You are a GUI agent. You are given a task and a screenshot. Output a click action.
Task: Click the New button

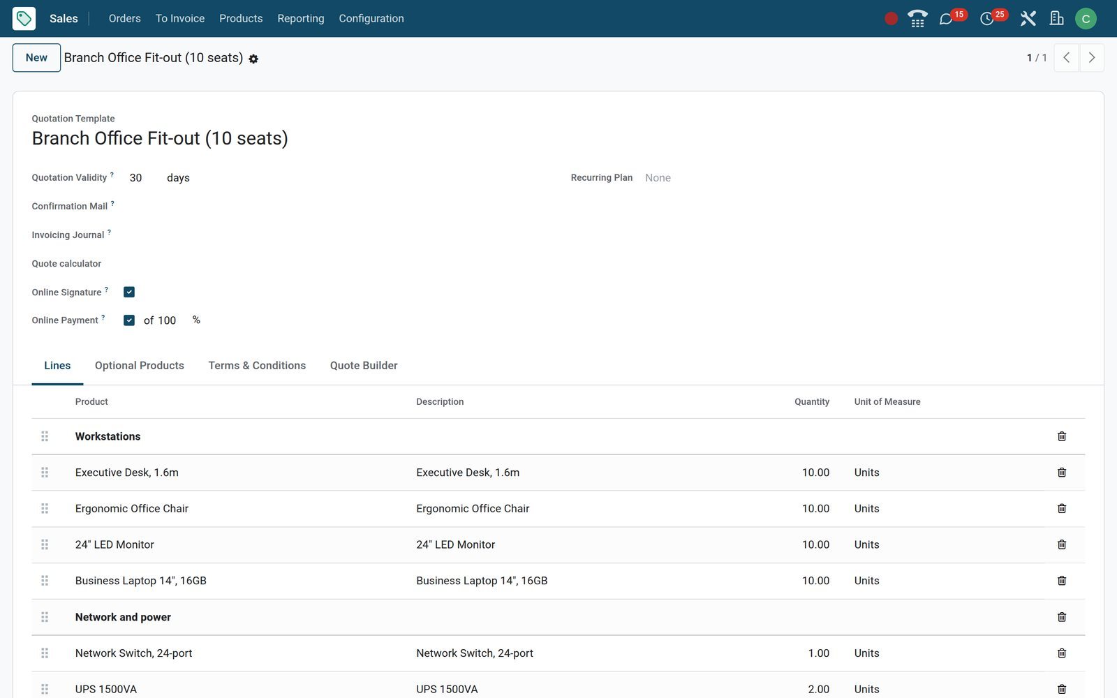36,58
